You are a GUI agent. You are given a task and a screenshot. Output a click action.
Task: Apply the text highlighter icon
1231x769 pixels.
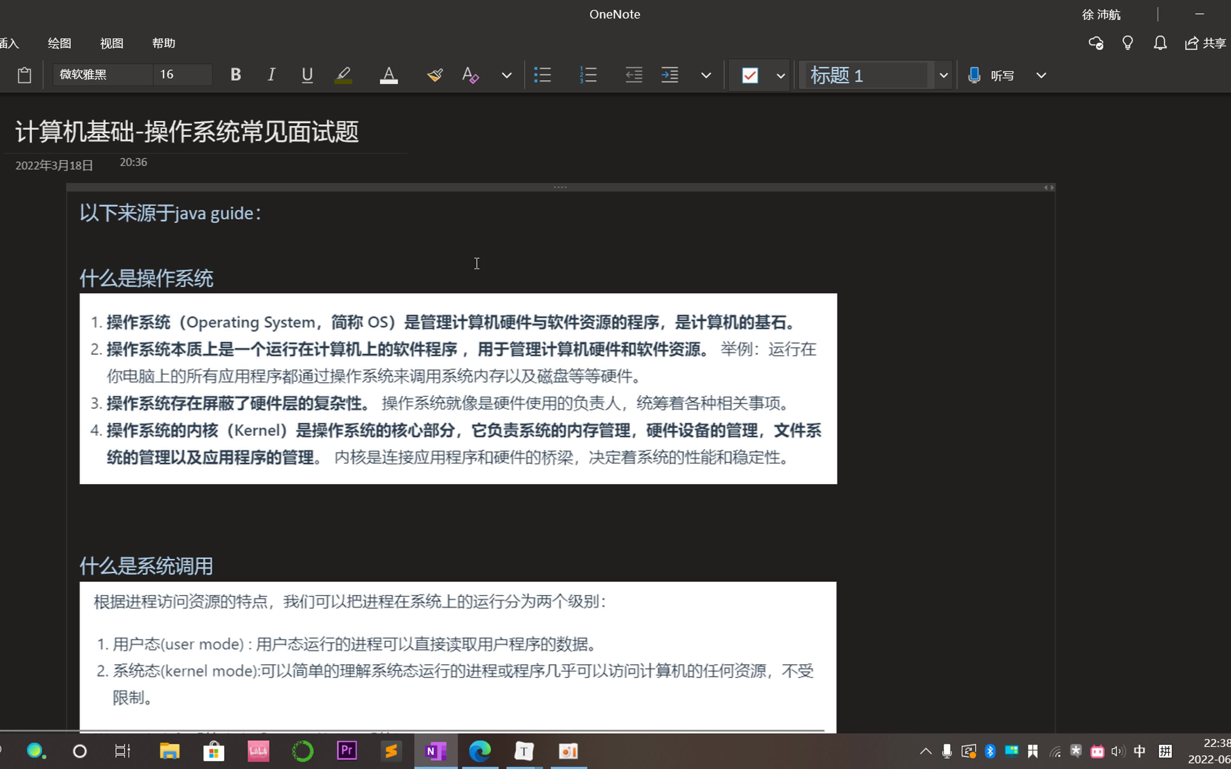[343, 75]
